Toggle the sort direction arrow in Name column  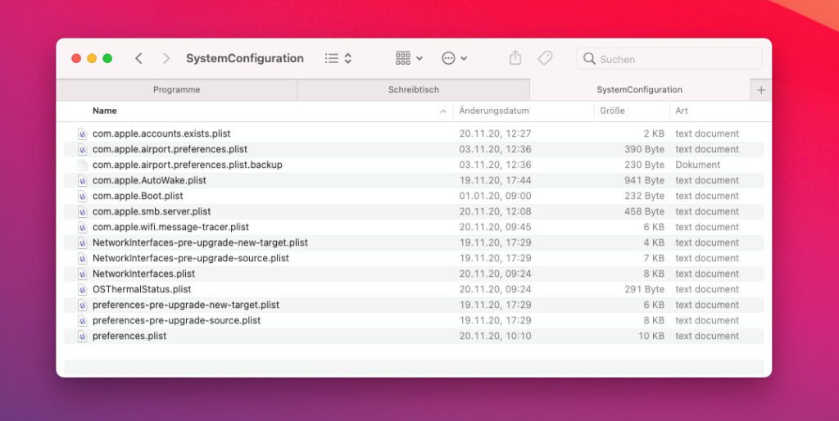(x=443, y=111)
